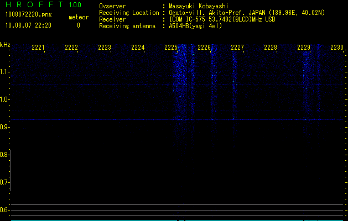Click the Ovserver field label
Screen dimensions: 348x221
coord(112,6)
